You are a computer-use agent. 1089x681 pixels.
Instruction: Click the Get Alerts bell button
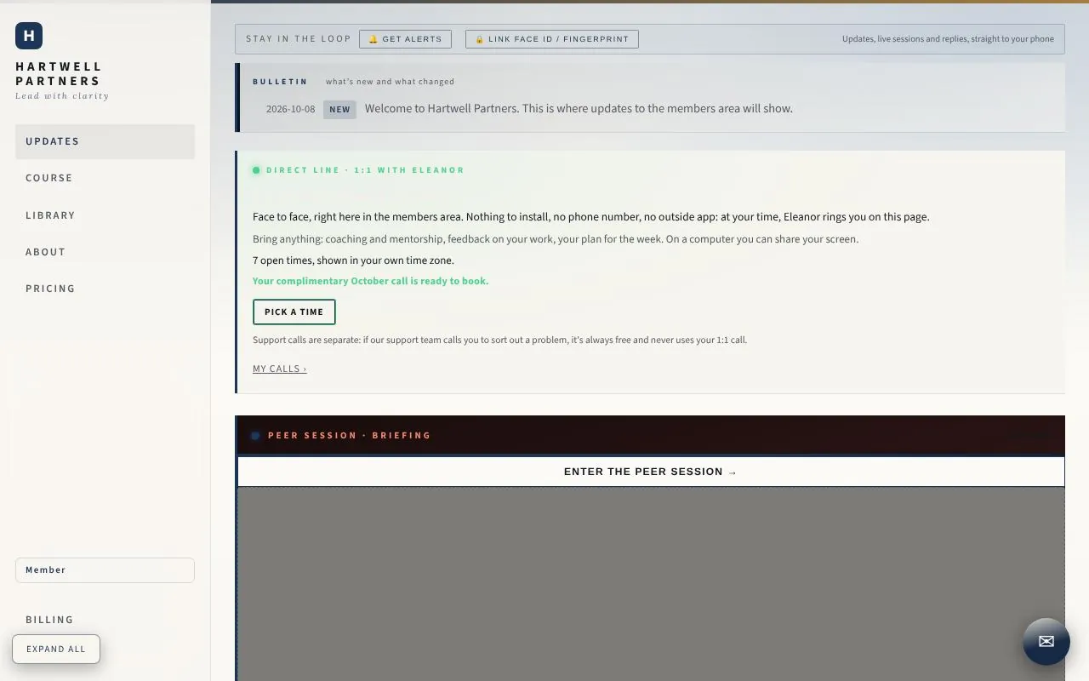405,39
